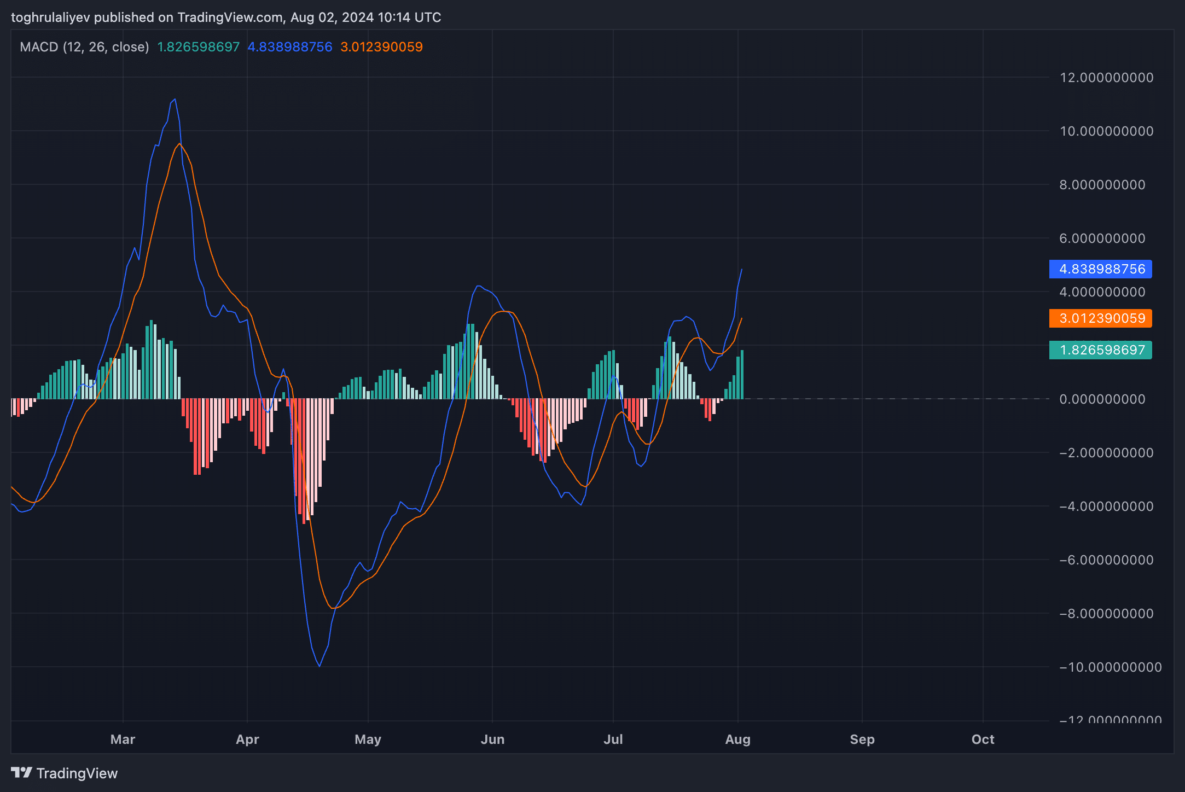Click the TradingView logo icon

(x=21, y=772)
